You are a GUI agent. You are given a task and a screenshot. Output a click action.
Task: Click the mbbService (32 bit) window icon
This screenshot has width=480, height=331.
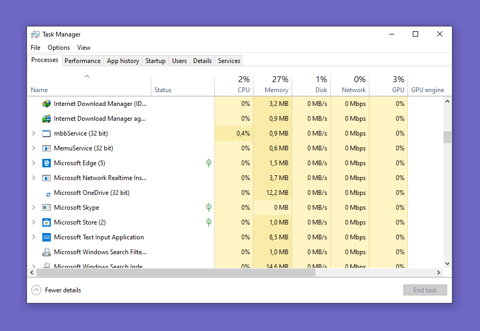(x=47, y=133)
